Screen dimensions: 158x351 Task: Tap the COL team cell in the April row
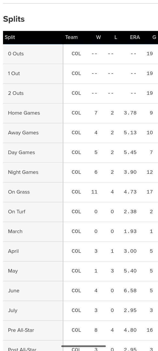(x=76, y=251)
